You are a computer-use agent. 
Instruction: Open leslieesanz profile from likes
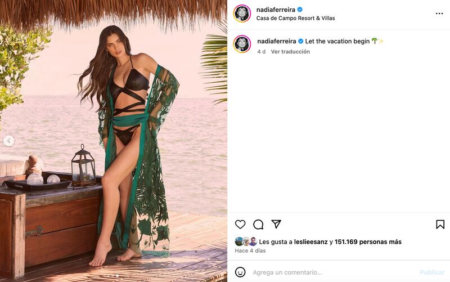(311, 242)
